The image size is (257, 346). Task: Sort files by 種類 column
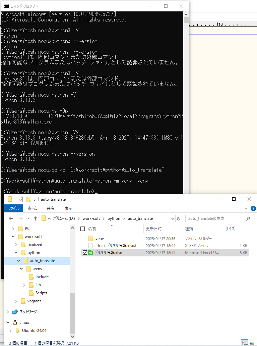coord(189,229)
